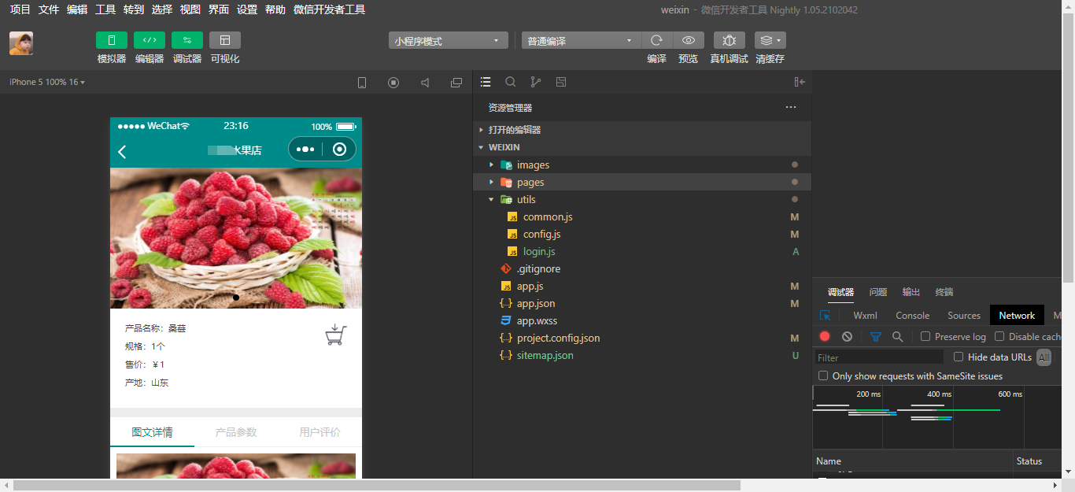Select the 产品参数 tab in simulator
The width and height of the screenshot is (1075, 492).
point(236,432)
